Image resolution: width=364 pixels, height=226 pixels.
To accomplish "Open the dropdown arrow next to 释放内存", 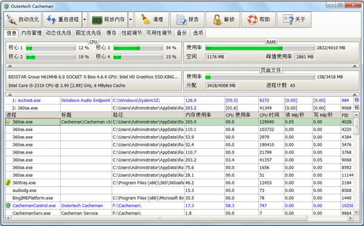I will pos(130,20).
